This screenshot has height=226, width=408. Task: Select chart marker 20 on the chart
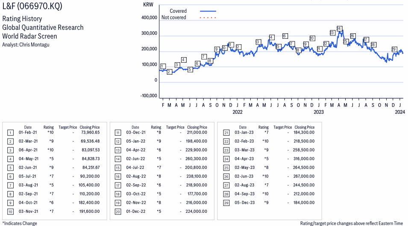(x=312, y=38)
